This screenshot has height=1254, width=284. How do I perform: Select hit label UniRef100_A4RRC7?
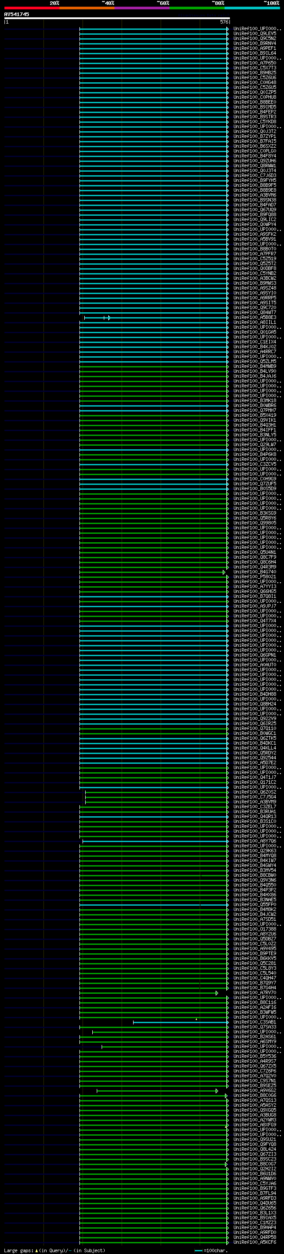click(x=255, y=351)
